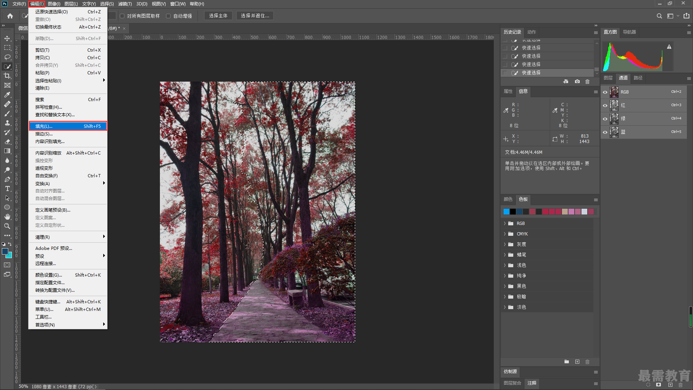Screen dimensions: 693x390
Task: Select the Hand tool
Action: (7, 217)
